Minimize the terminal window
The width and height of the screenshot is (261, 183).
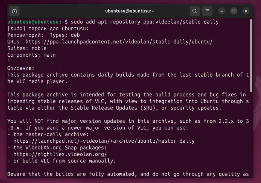[222, 11]
